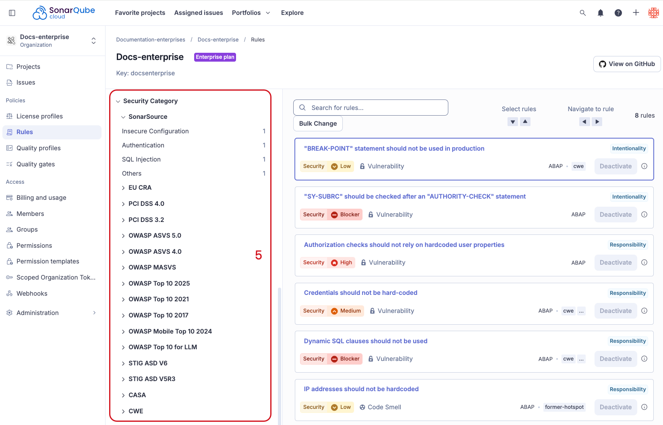Viewport: 663px width, 425px height.
Task: Click the Enterprise plan badge
Action: click(x=215, y=57)
